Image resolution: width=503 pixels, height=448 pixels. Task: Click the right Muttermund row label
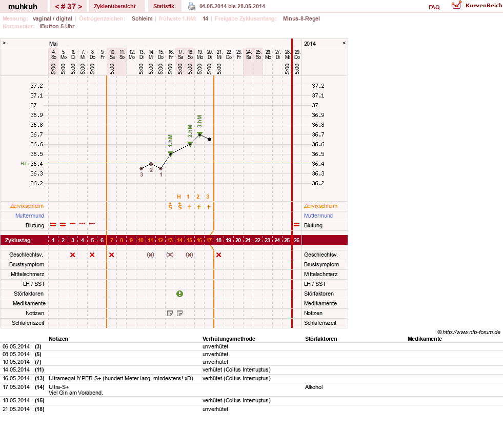[318, 216]
